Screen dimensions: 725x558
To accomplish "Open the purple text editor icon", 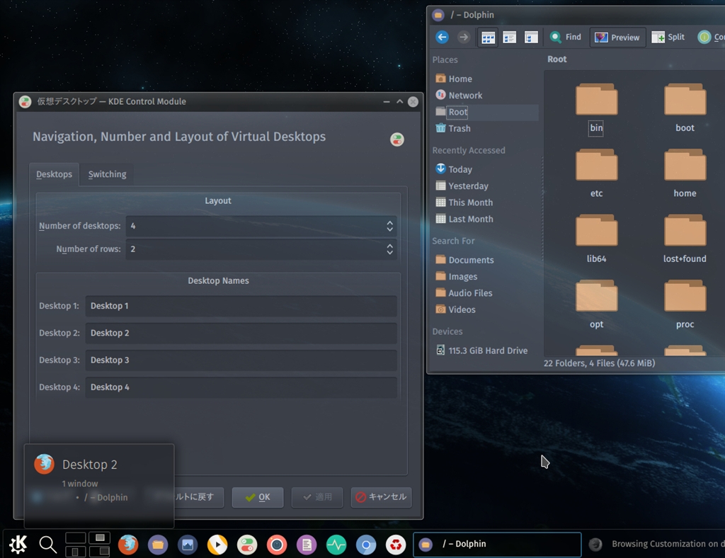I will click(307, 545).
